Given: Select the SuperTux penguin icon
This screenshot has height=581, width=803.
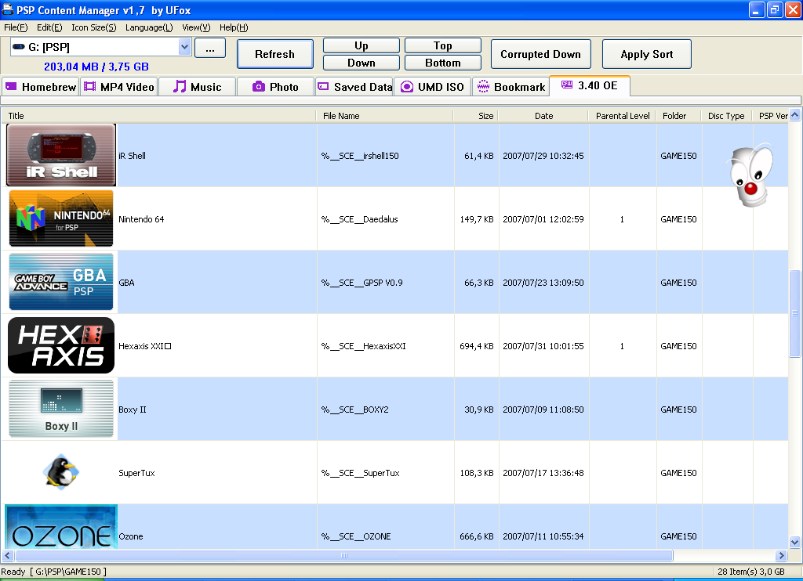Looking at the screenshot, I should click(61, 472).
